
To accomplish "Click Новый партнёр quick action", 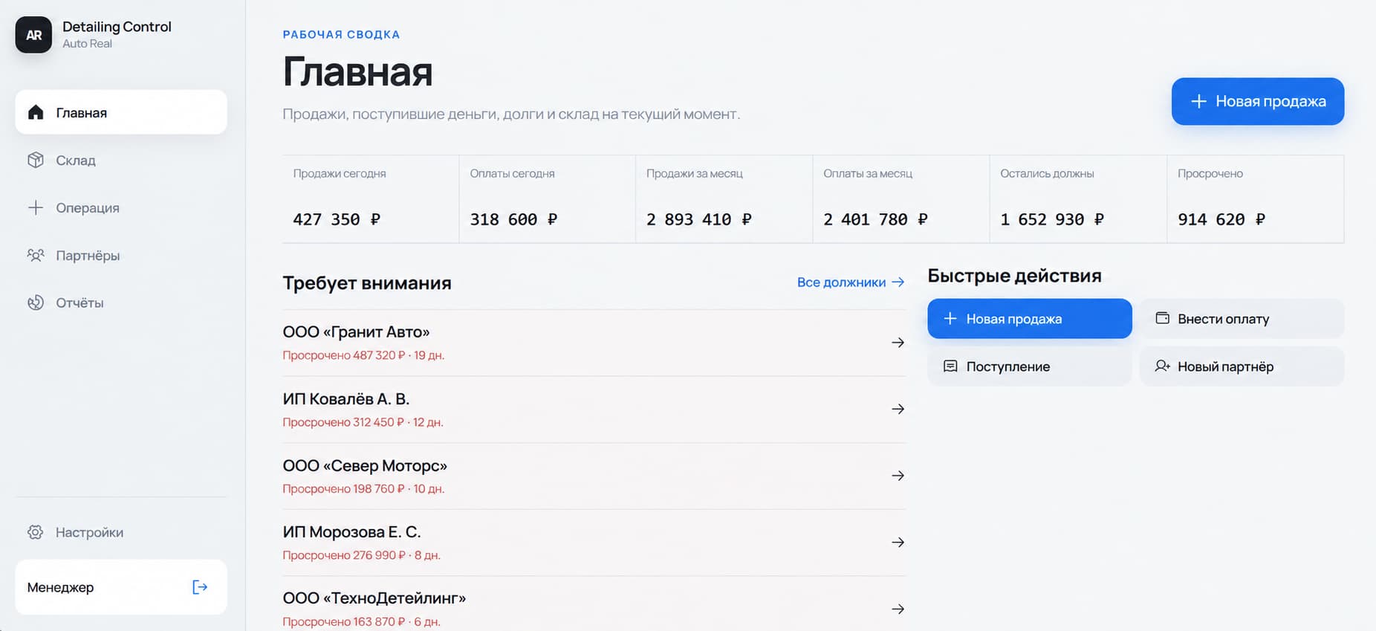I will pos(1242,366).
